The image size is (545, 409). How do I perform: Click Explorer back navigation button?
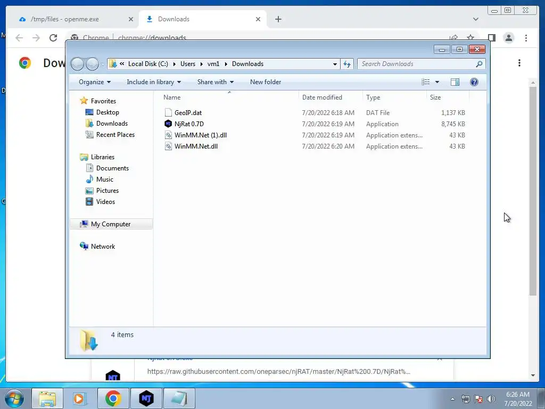coord(77,64)
